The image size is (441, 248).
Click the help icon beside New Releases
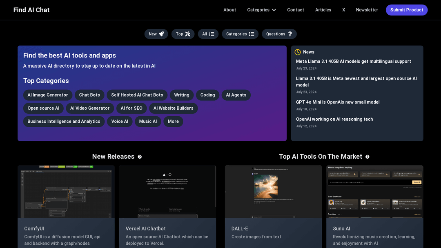pos(140,157)
